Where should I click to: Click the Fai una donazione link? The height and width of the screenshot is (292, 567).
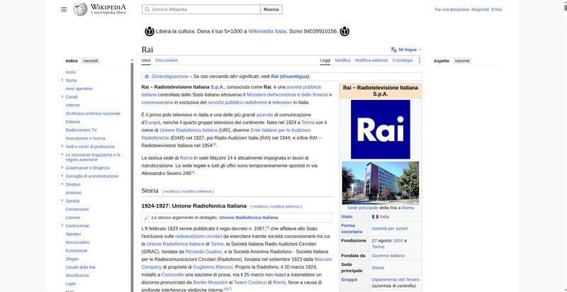(451, 10)
